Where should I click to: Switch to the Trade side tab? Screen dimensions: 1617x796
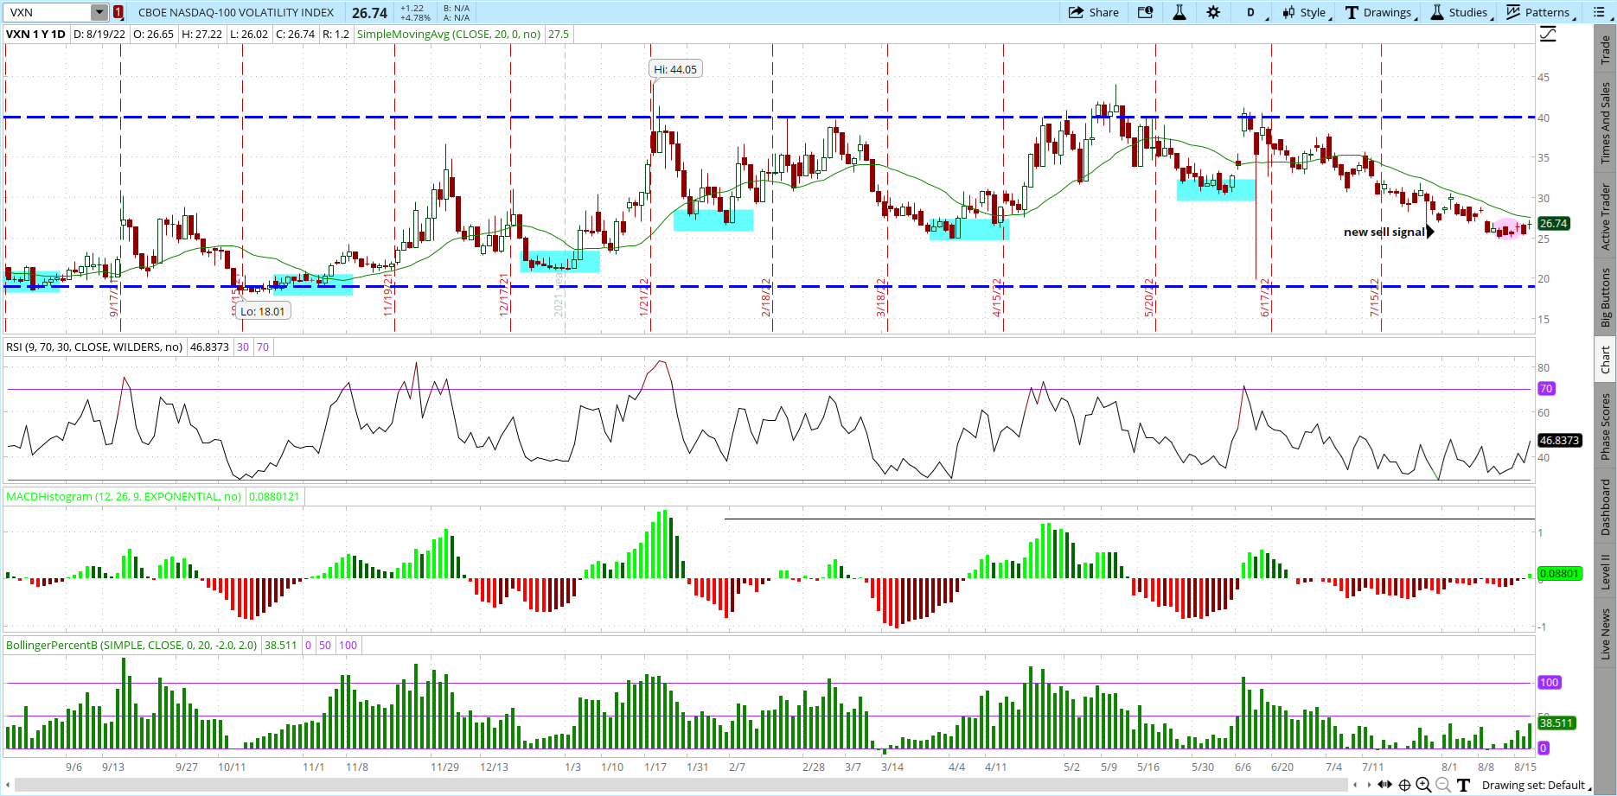pyautogui.click(x=1606, y=49)
